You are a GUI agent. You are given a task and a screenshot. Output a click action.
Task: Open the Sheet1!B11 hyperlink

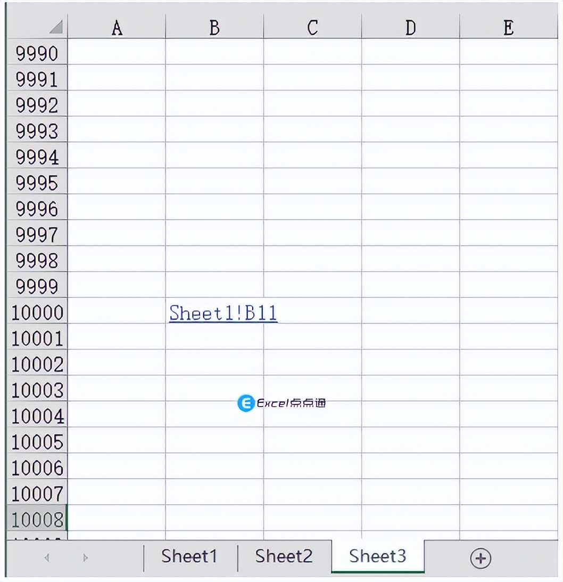(x=223, y=312)
